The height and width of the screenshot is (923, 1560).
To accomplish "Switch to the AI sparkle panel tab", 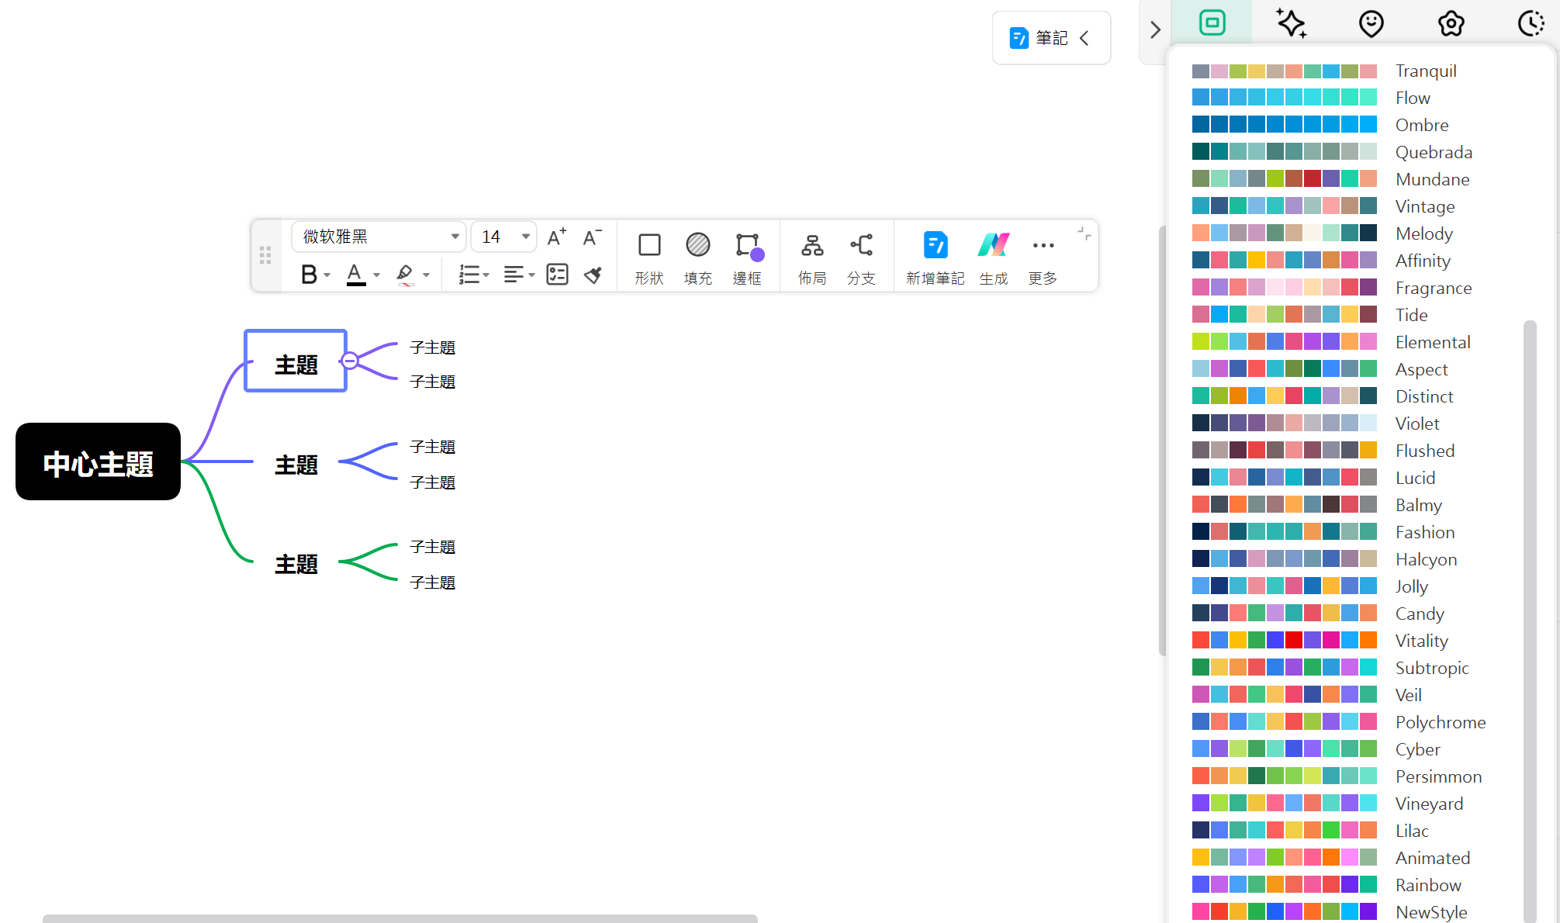I will point(1292,23).
